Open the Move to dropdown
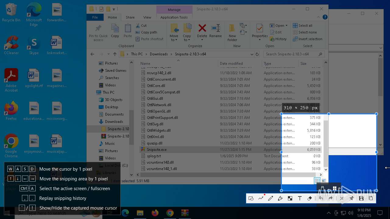The height and width of the screenshot is (219, 390). (x=174, y=33)
